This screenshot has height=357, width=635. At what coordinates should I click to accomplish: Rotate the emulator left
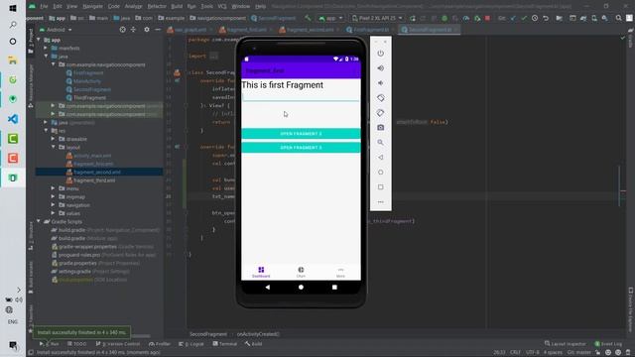380,98
